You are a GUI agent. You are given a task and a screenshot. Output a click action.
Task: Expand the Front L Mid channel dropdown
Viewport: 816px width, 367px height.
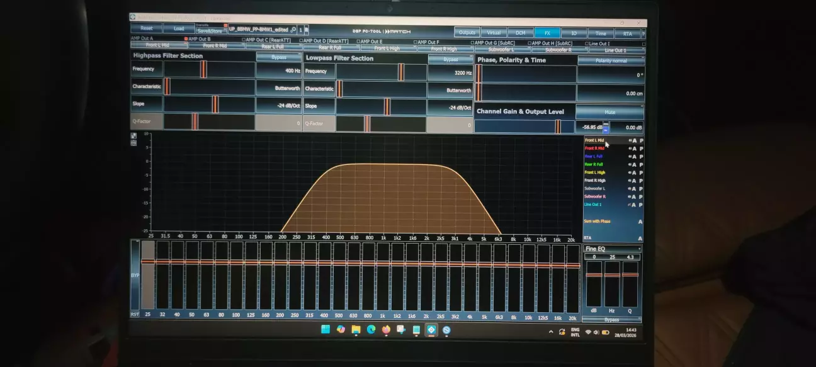(x=157, y=45)
